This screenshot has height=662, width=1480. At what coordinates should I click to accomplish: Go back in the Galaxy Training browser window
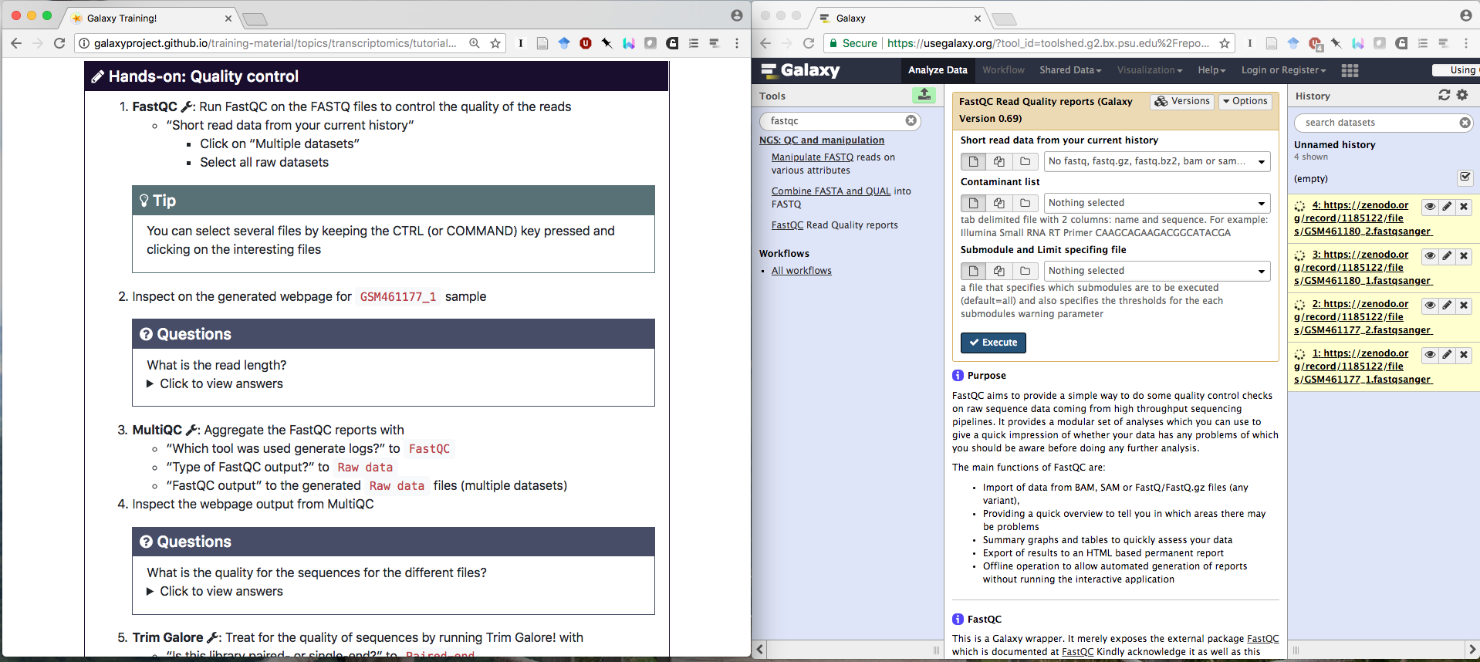(x=16, y=43)
